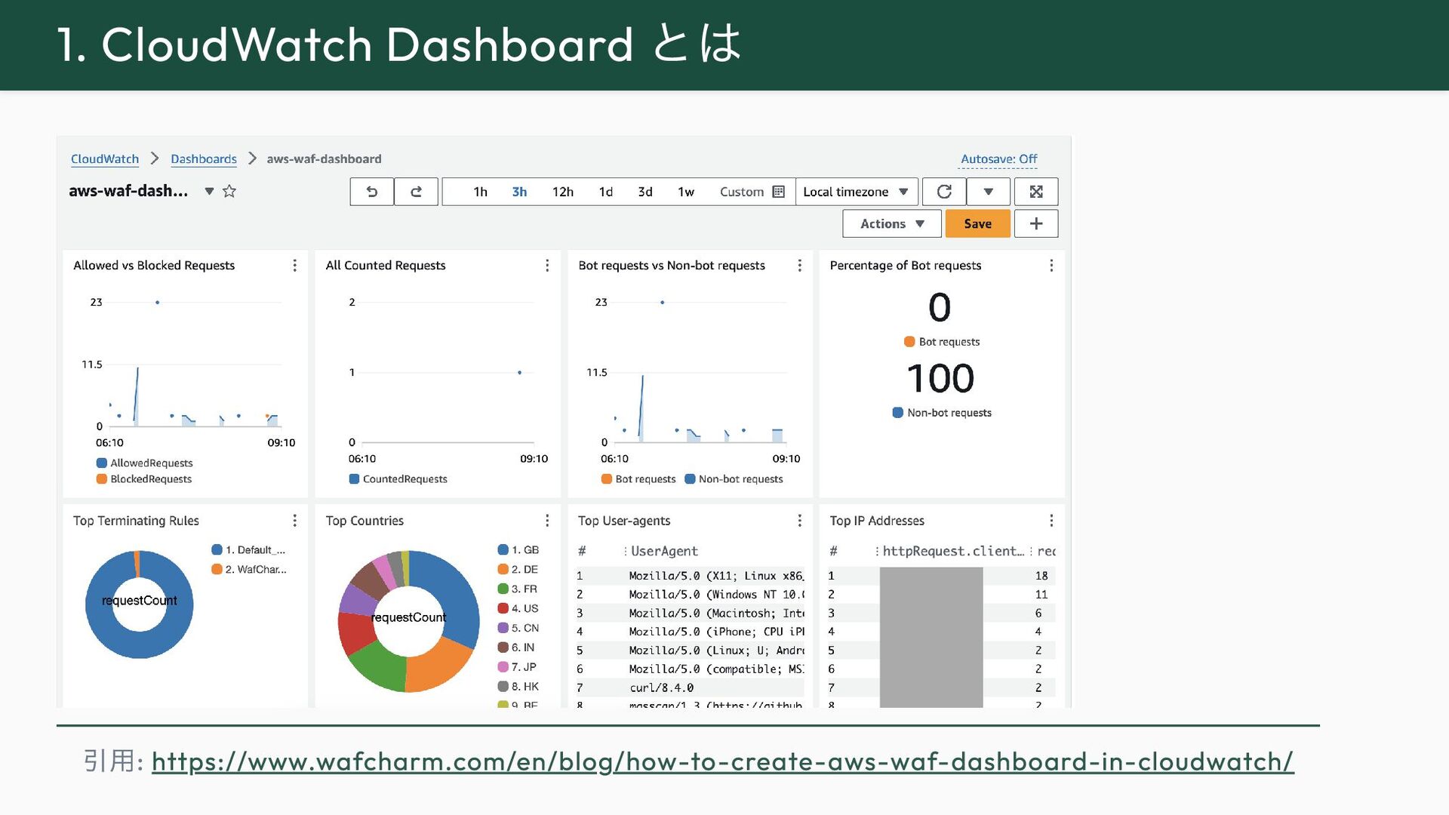Click the 8. HK country legend entry
Viewport: 1449px width, 815px height.
click(x=518, y=687)
